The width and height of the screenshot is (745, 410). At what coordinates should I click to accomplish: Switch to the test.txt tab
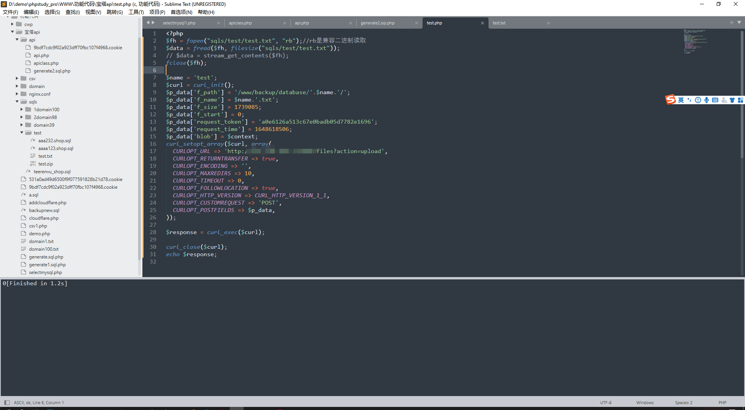499,23
